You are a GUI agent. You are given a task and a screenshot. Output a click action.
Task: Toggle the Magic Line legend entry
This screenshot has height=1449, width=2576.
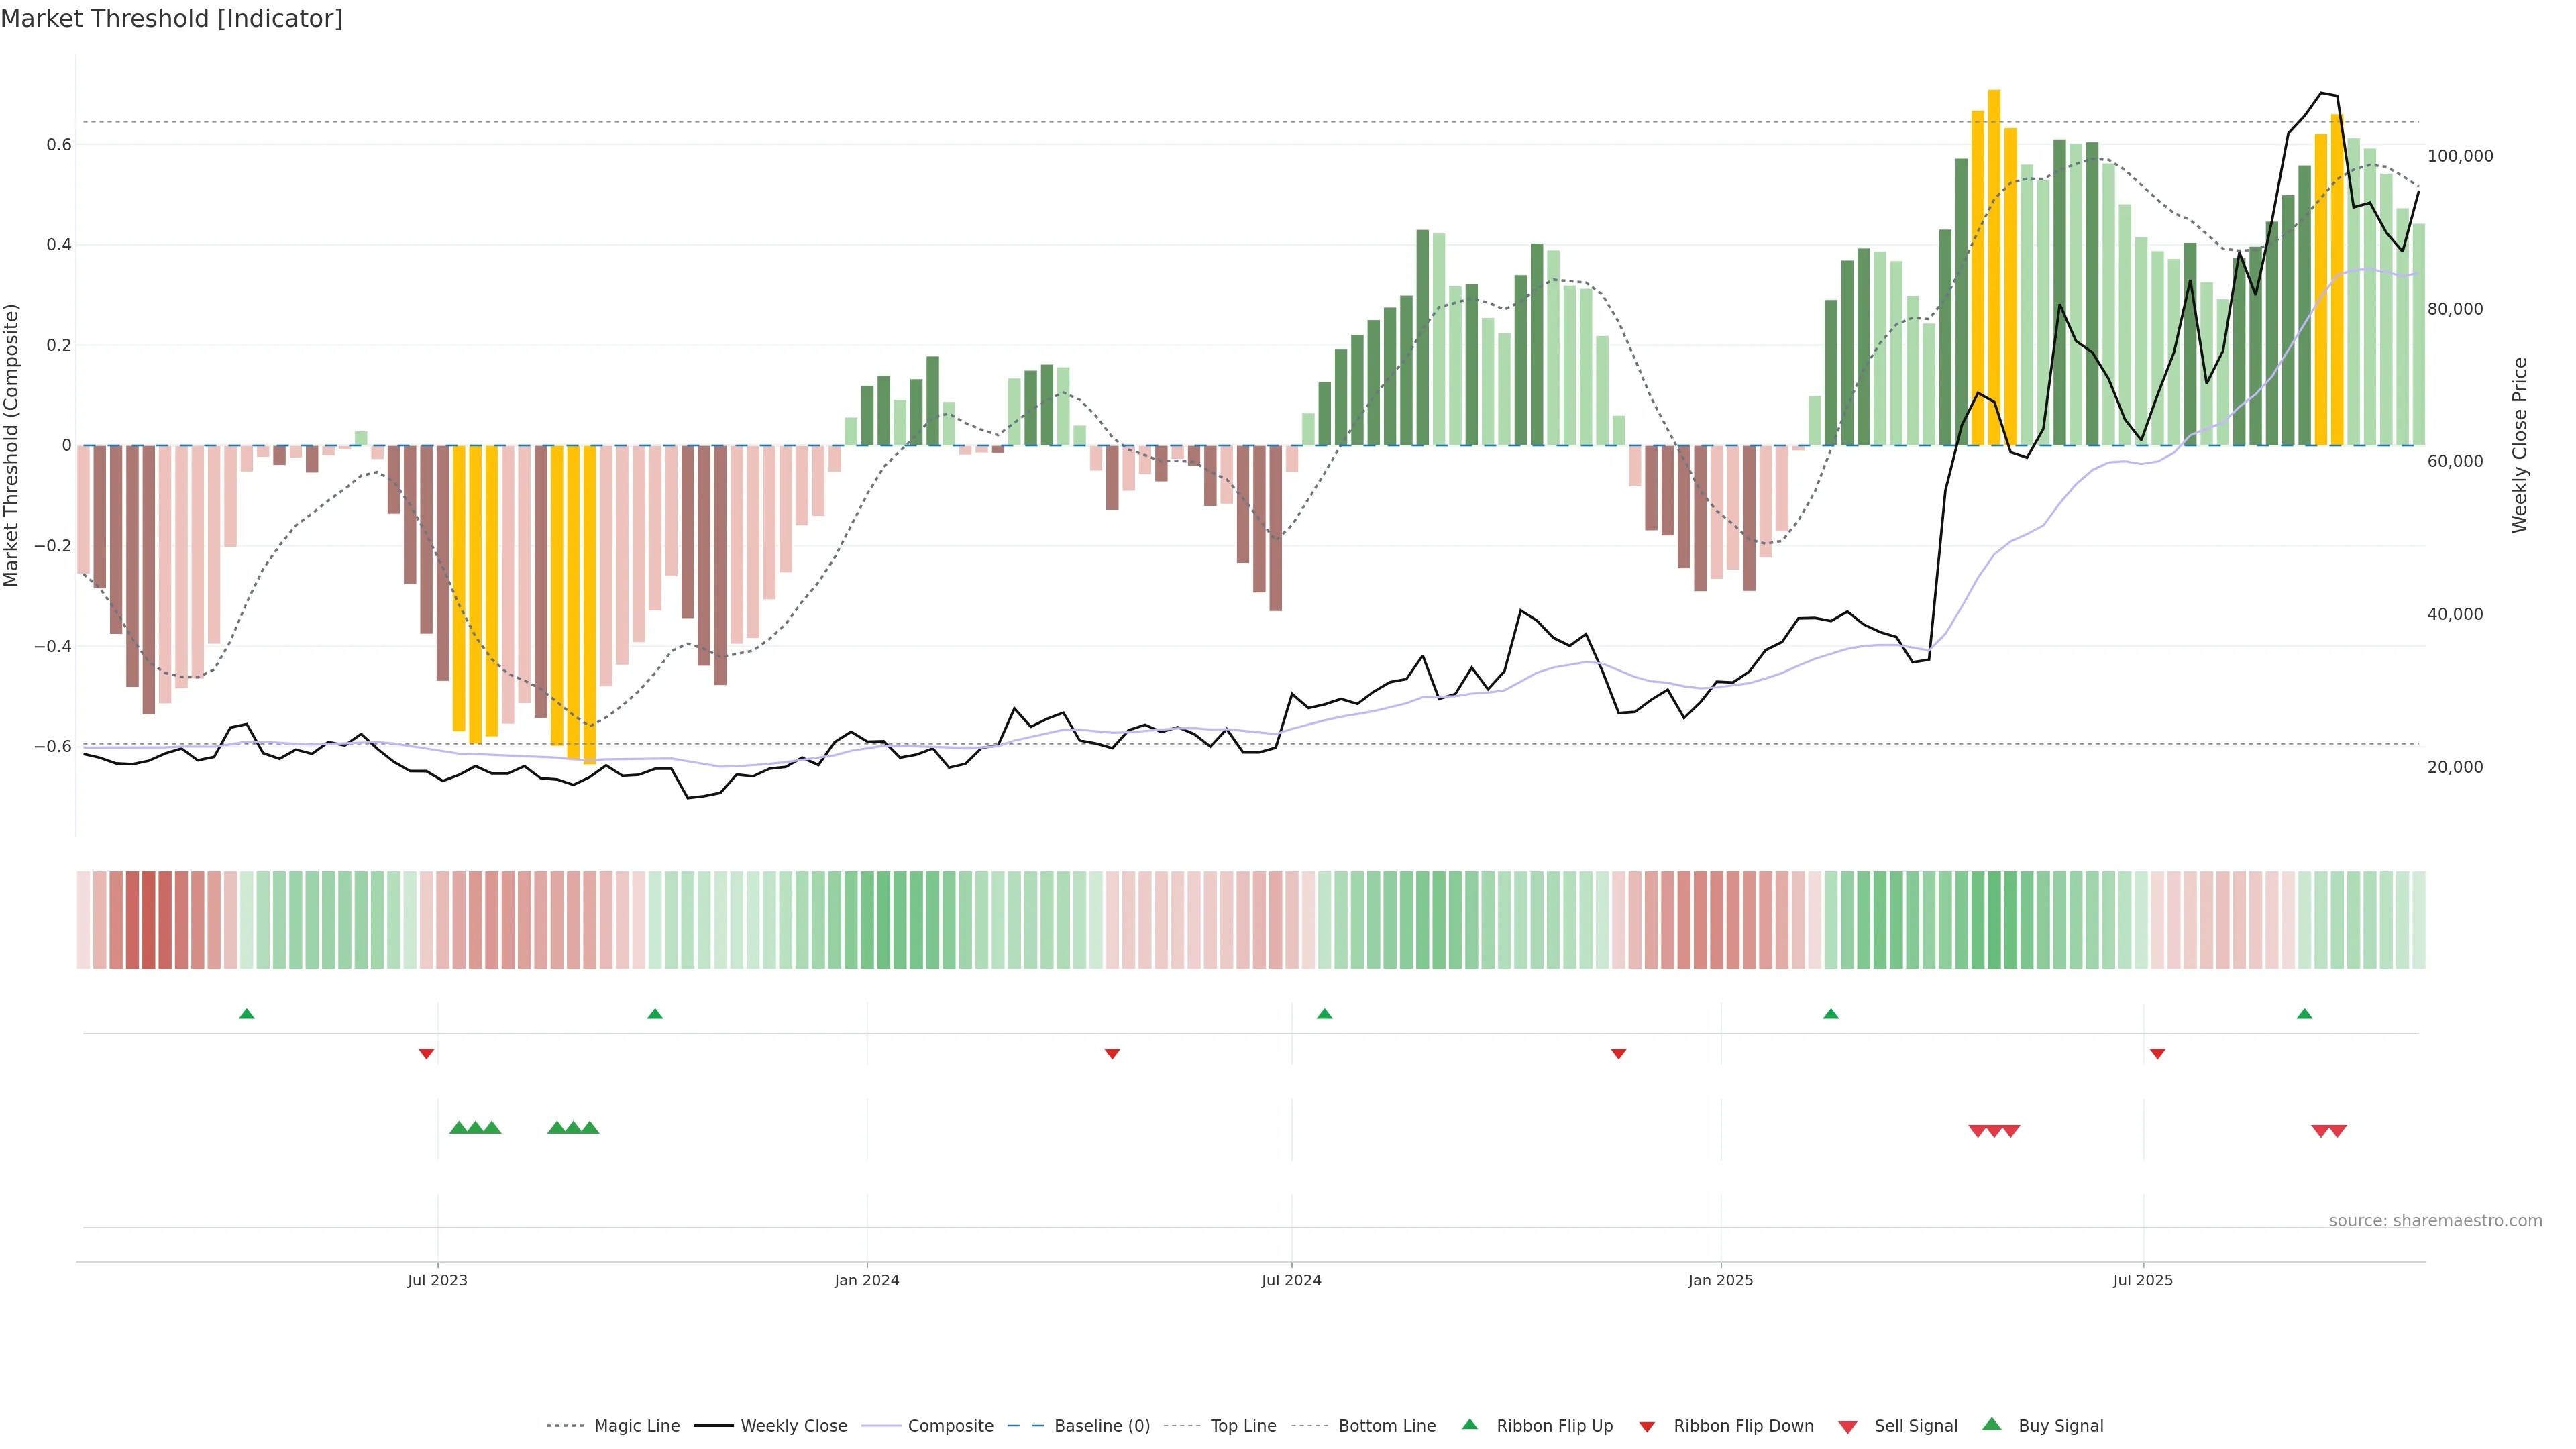pyautogui.click(x=636, y=1426)
